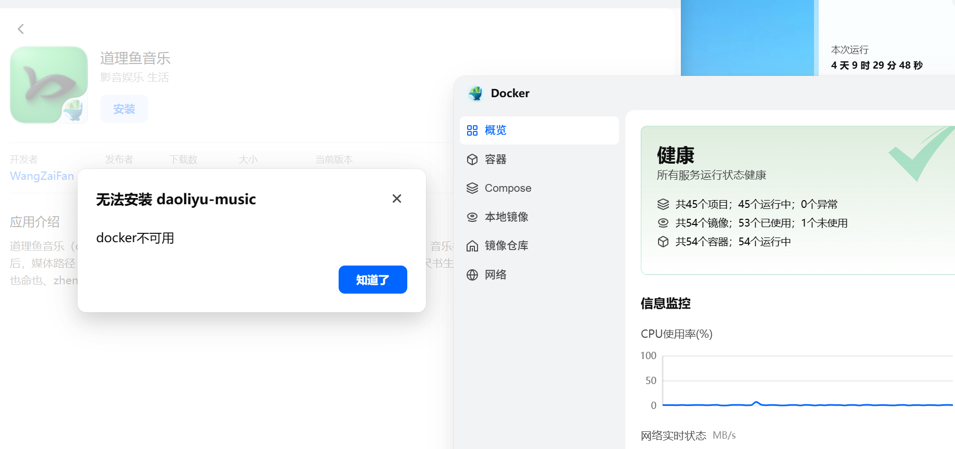
Task: Close the 无法安装 daoliyu-music dialog
Action: pyautogui.click(x=397, y=199)
